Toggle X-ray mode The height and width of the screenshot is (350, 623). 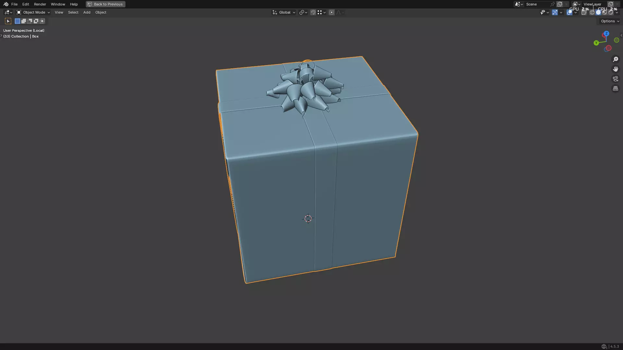[x=584, y=12]
